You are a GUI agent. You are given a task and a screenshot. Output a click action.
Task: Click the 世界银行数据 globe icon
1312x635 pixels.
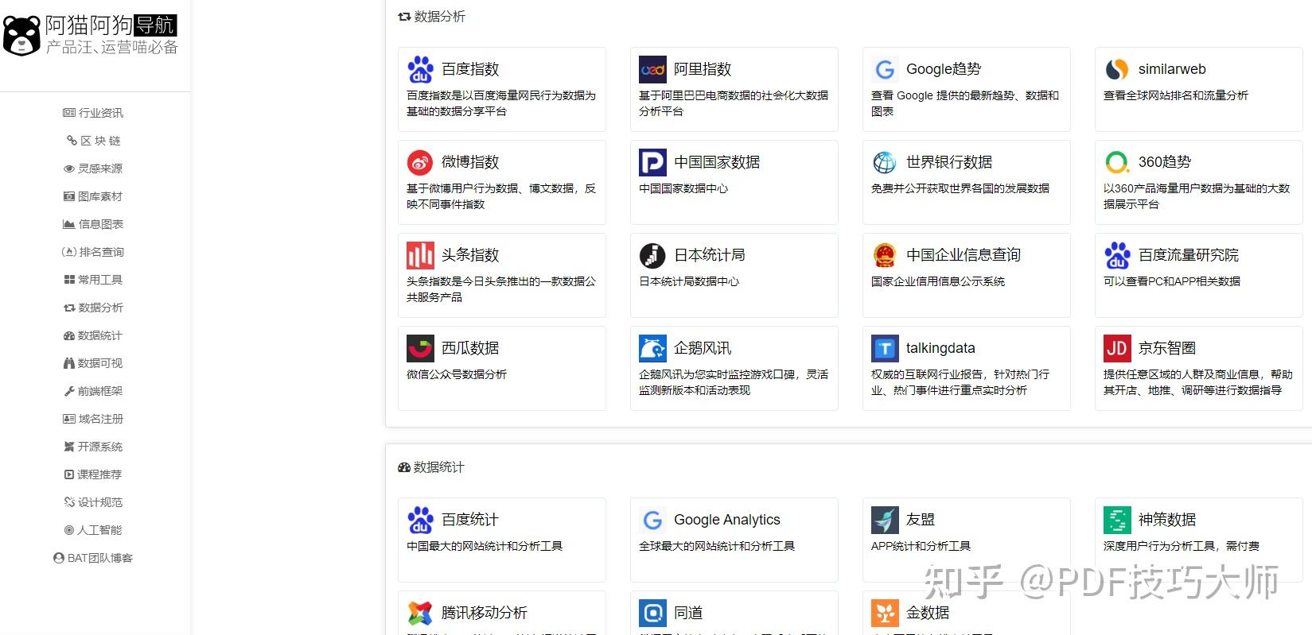885,163
